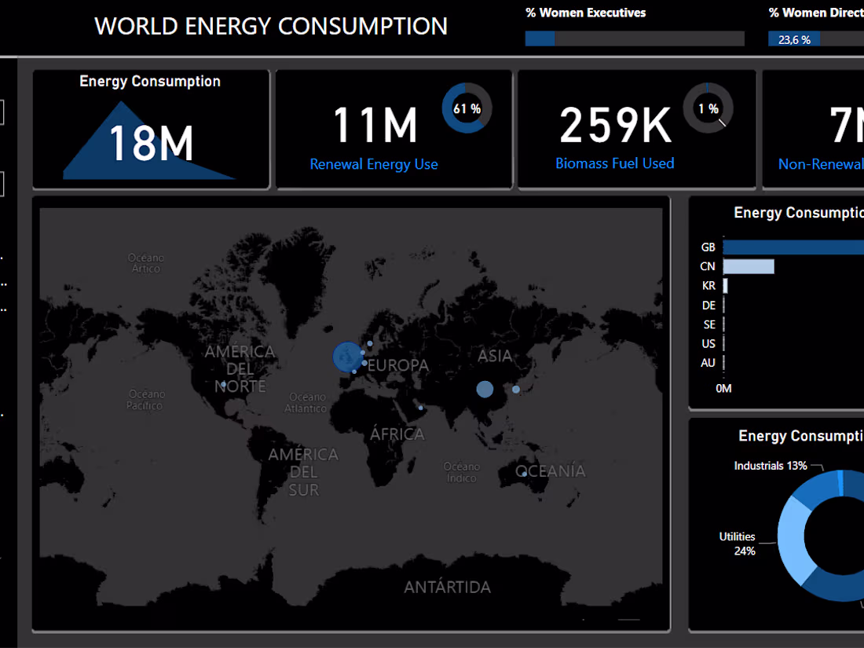Click the 1% biomass fuel donut gauge
Viewport: 864px width, 648px height.
tap(708, 108)
